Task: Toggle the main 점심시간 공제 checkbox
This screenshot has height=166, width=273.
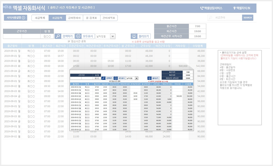Action: (x=69, y=41)
